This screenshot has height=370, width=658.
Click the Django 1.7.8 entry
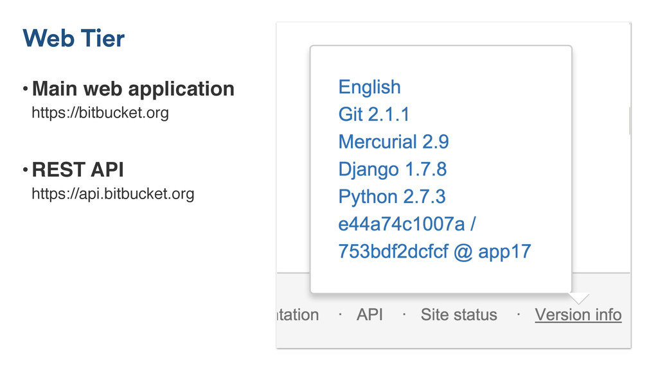click(392, 170)
